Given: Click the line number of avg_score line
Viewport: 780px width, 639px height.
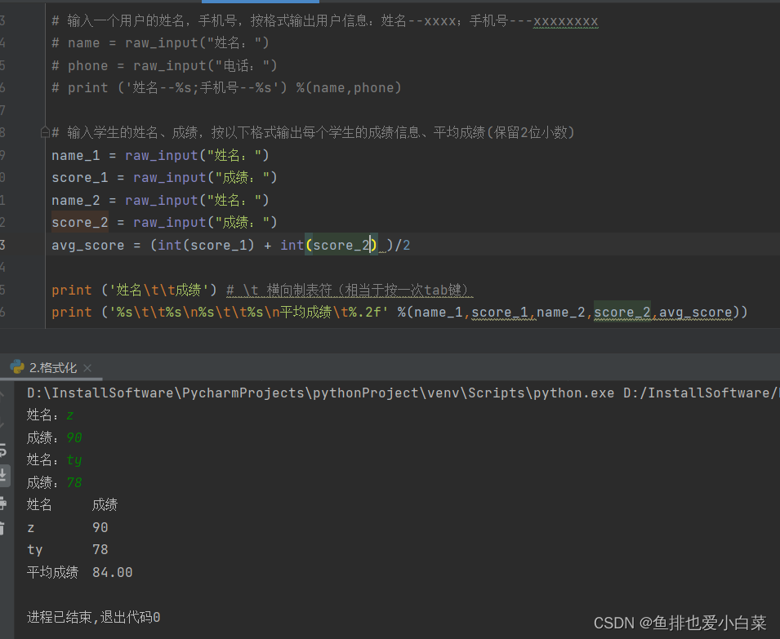Looking at the screenshot, I should click(3, 245).
